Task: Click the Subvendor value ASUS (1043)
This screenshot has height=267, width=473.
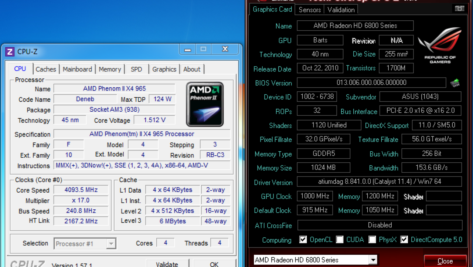Action: tap(421, 97)
